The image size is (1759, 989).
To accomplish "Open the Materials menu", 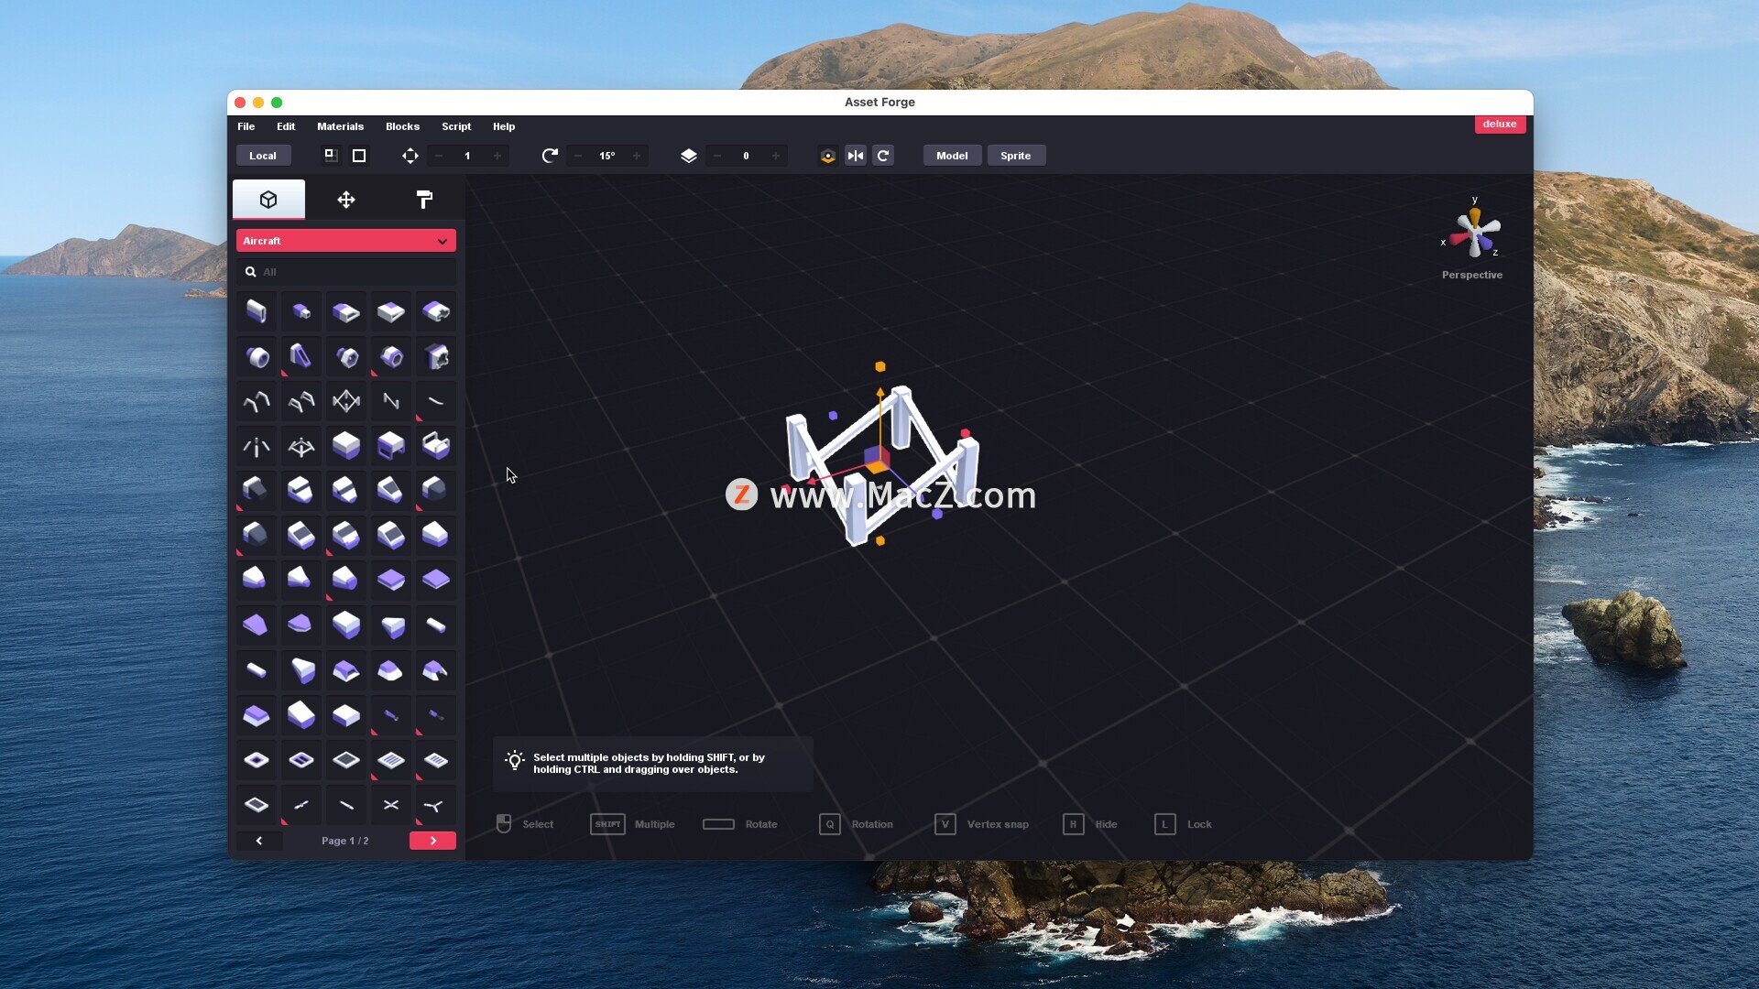I will (340, 126).
